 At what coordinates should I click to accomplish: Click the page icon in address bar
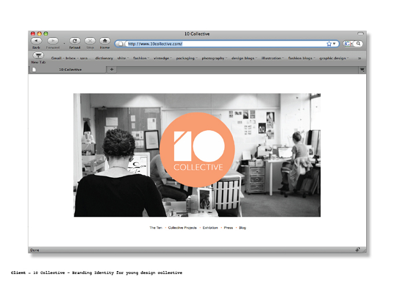[121, 43]
